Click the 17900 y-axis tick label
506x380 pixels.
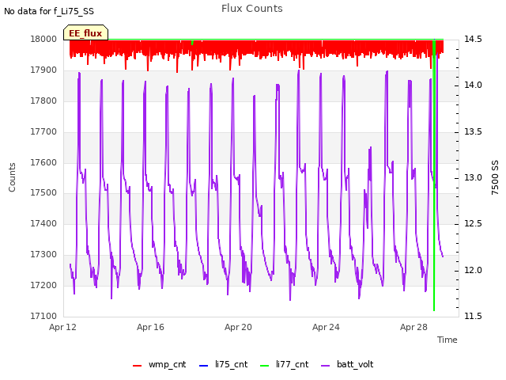point(43,70)
